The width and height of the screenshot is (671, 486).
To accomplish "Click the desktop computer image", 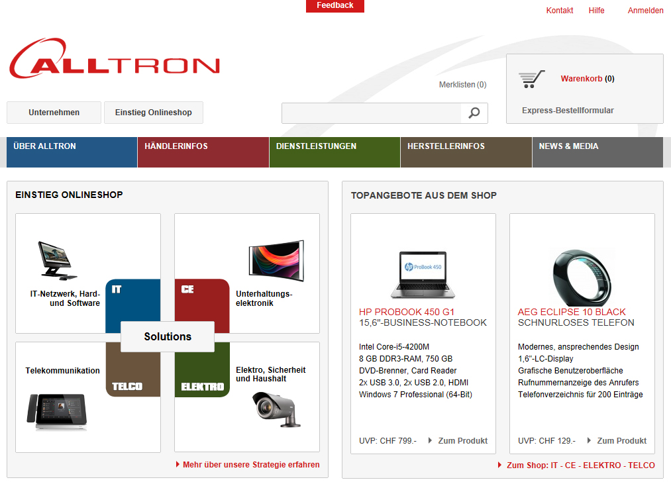I will click(x=57, y=260).
